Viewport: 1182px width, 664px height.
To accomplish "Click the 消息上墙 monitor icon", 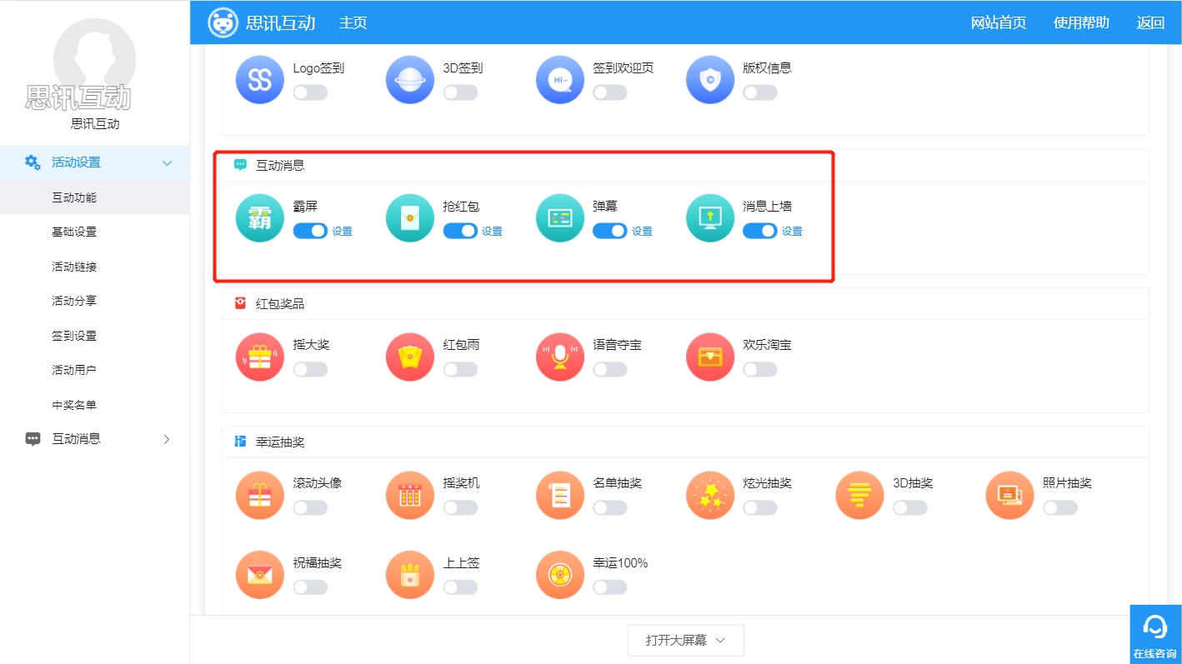I will 710,218.
